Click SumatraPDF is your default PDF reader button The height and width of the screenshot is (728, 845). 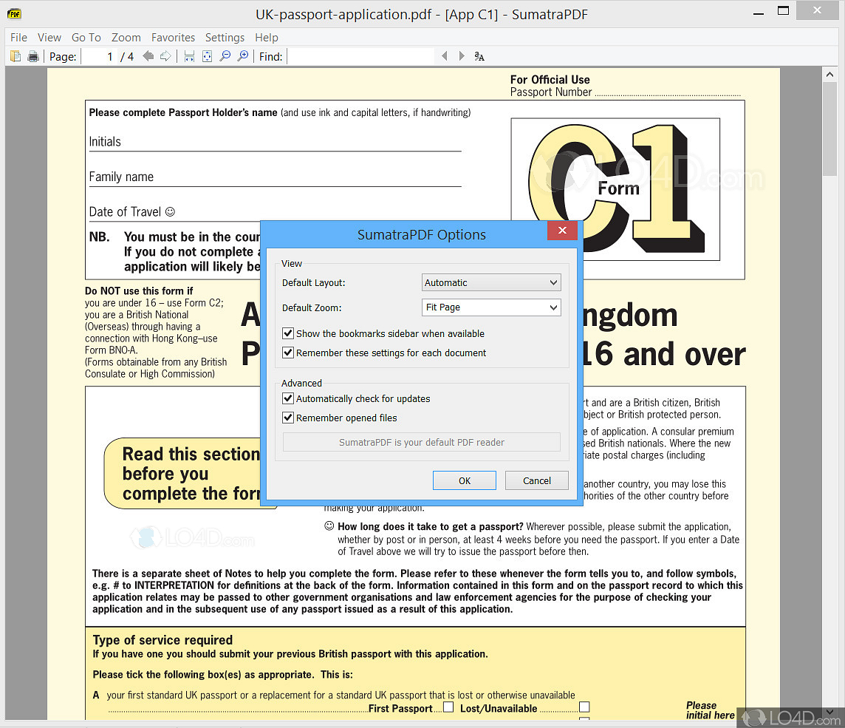(422, 442)
